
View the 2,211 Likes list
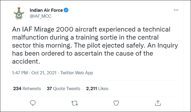97,88
